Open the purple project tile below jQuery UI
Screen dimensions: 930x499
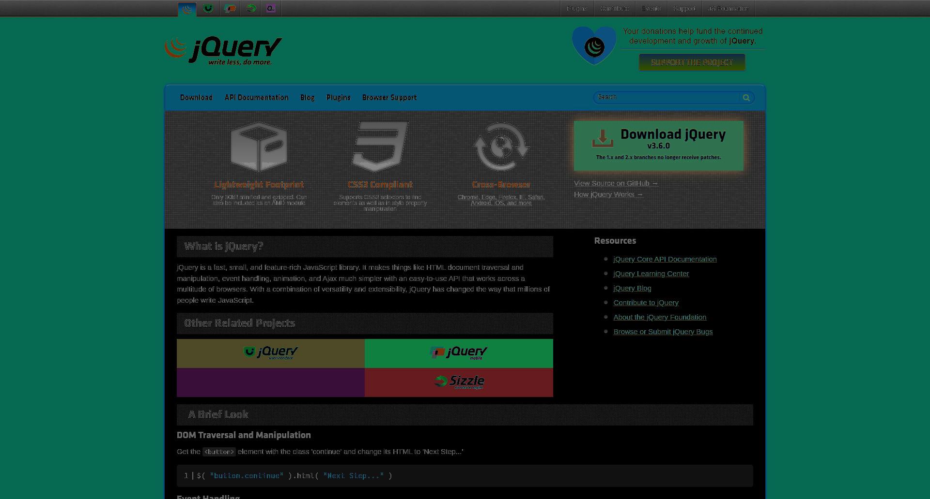[x=271, y=382]
